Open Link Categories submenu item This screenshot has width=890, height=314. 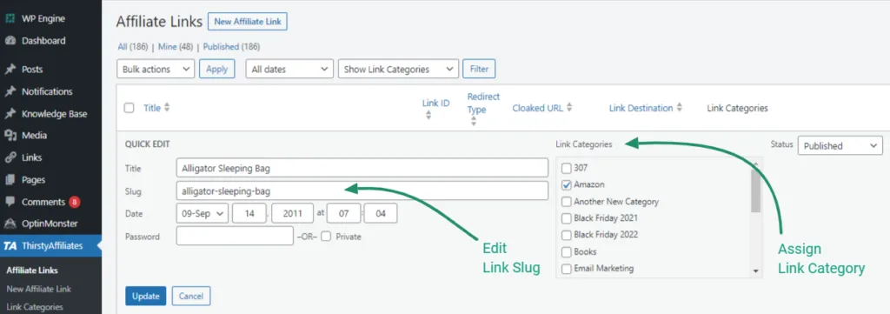[35, 307]
